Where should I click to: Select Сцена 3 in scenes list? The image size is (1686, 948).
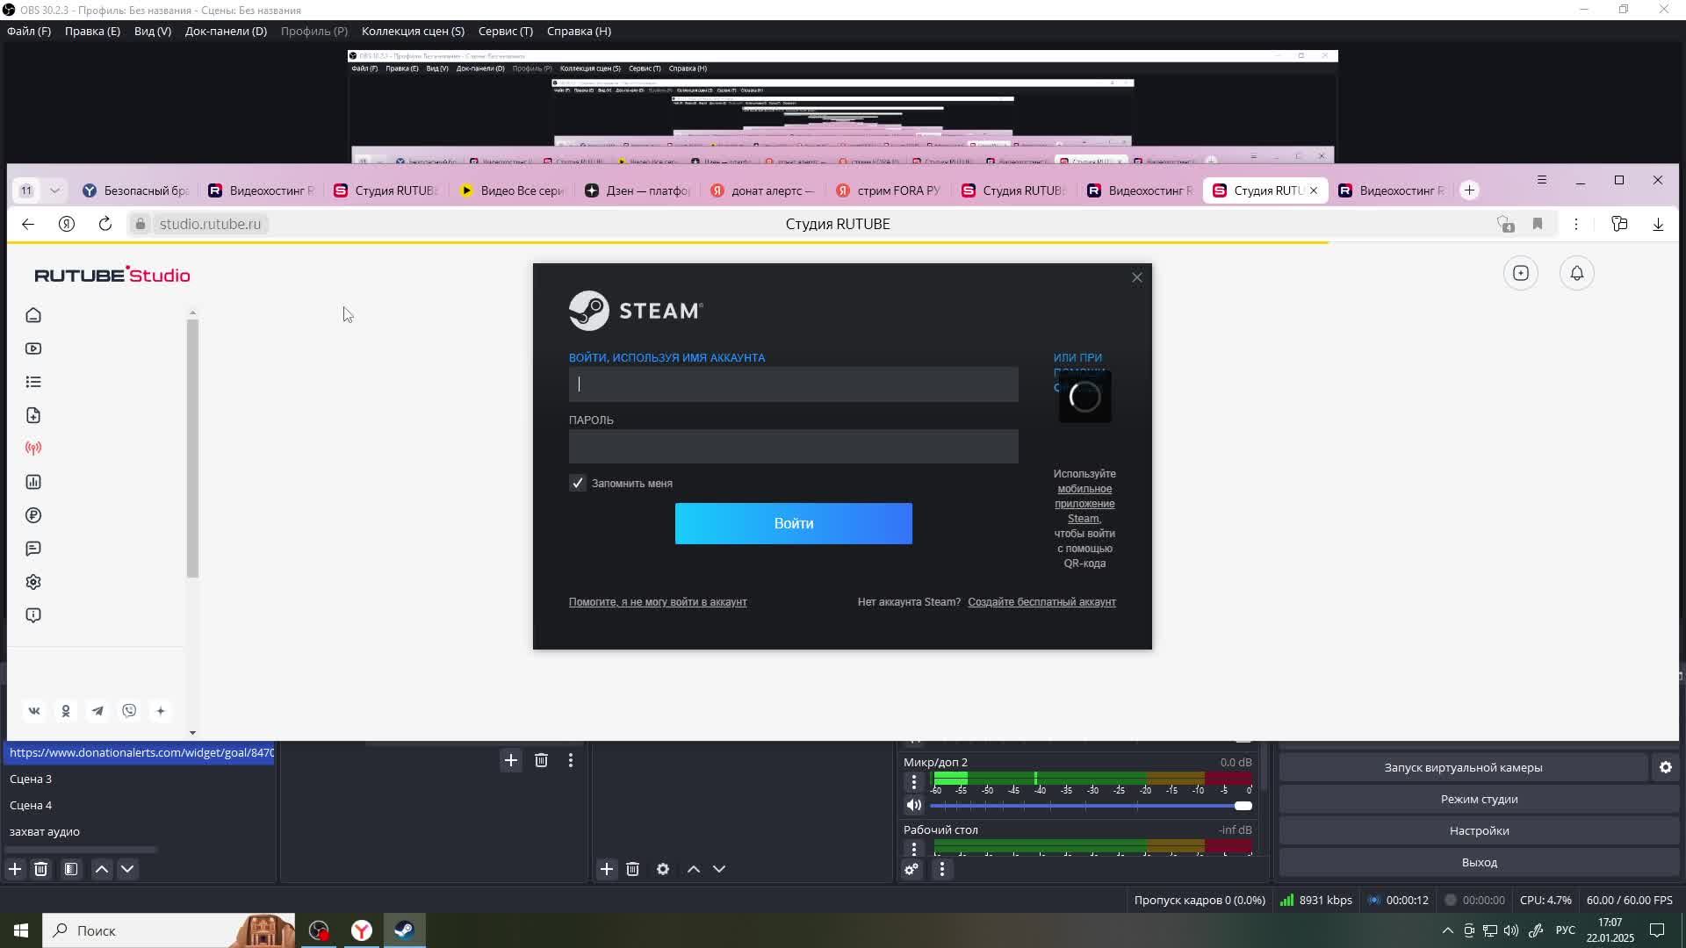(140, 779)
